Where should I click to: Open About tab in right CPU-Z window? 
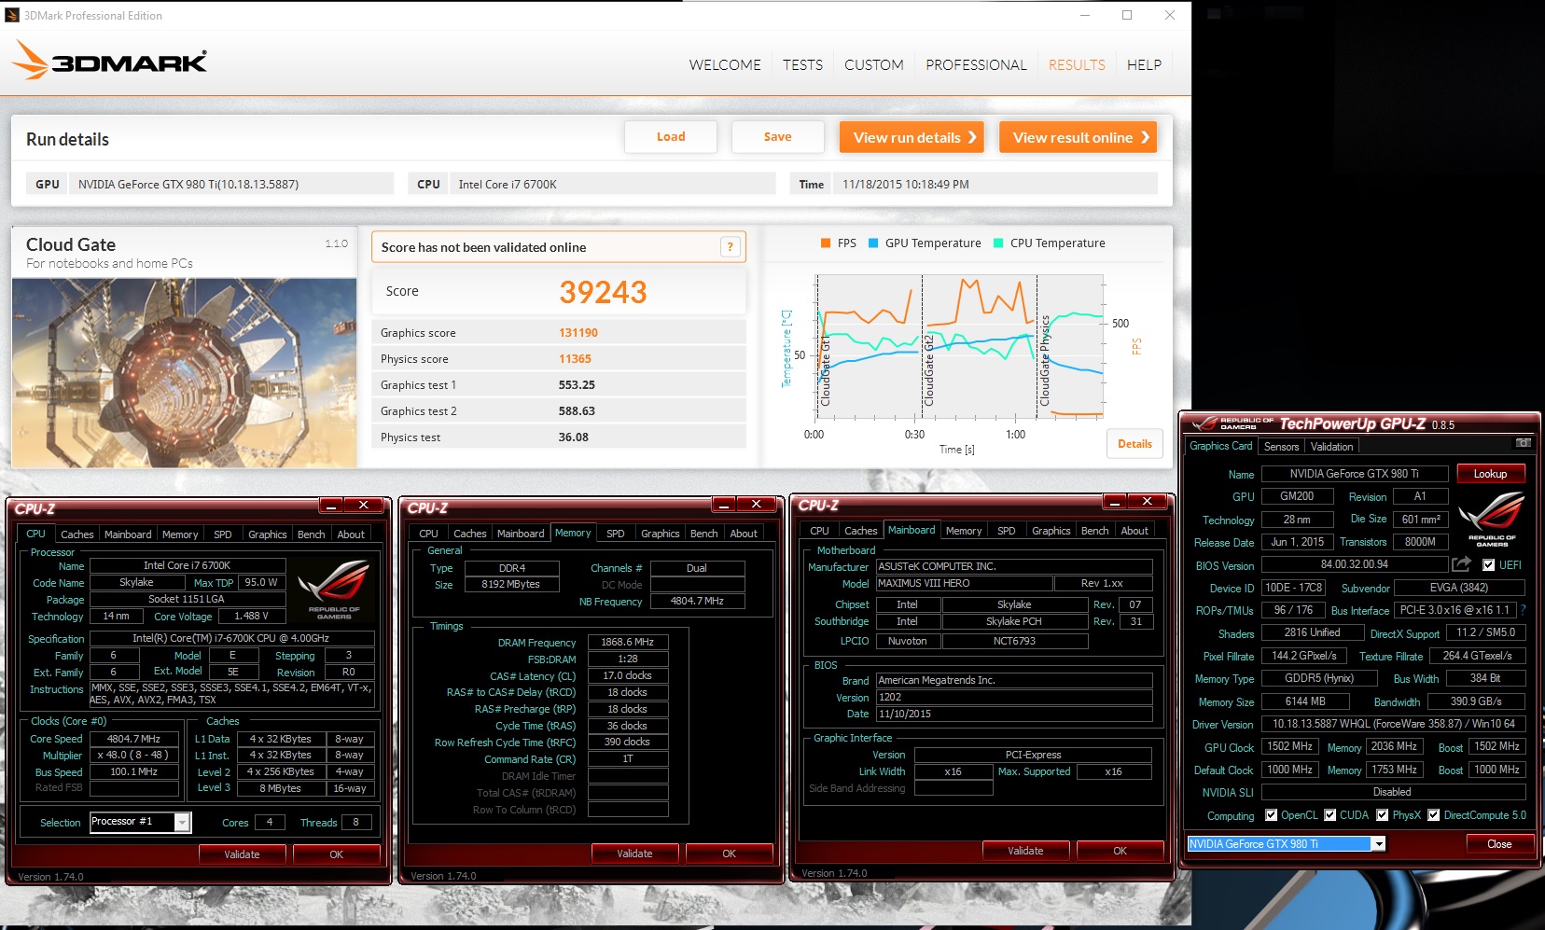pyautogui.click(x=1134, y=531)
